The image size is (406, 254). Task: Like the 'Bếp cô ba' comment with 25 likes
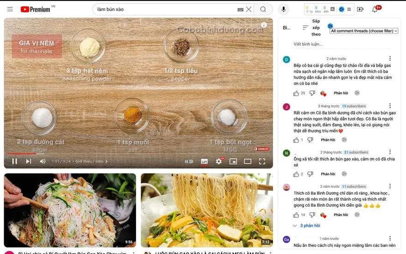pos(296,93)
